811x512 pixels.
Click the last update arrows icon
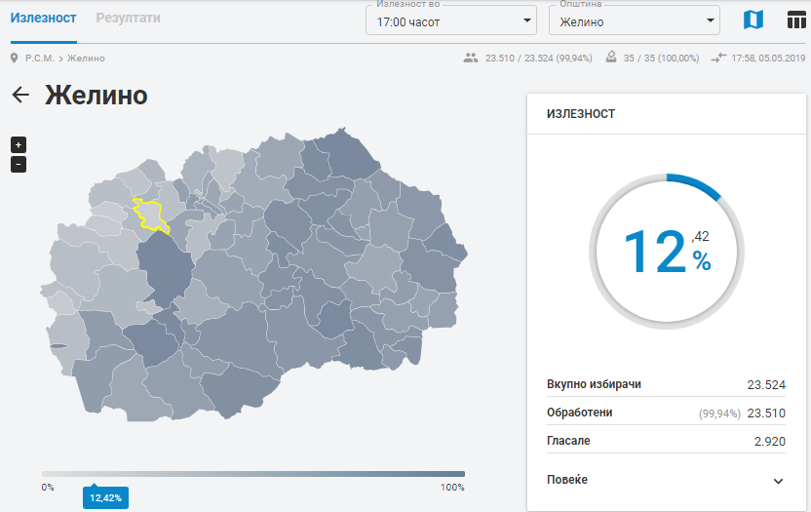[718, 58]
